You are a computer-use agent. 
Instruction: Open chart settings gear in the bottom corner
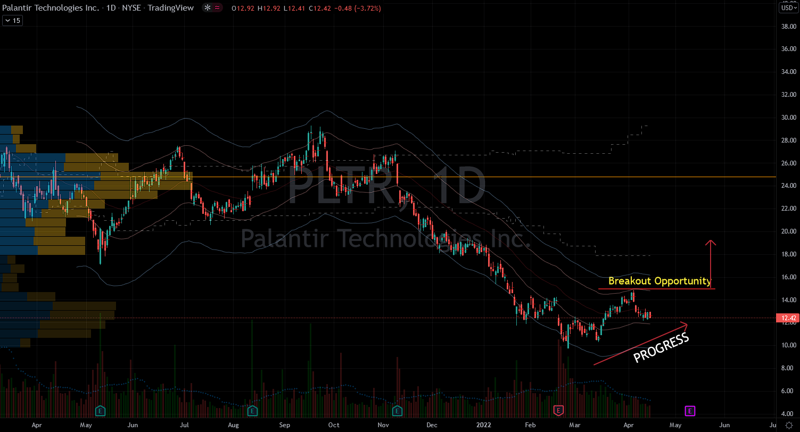click(789, 425)
